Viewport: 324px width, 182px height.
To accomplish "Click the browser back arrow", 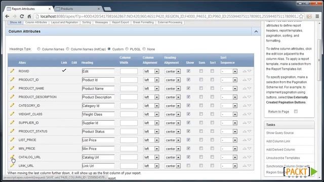I will coord(7,16).
